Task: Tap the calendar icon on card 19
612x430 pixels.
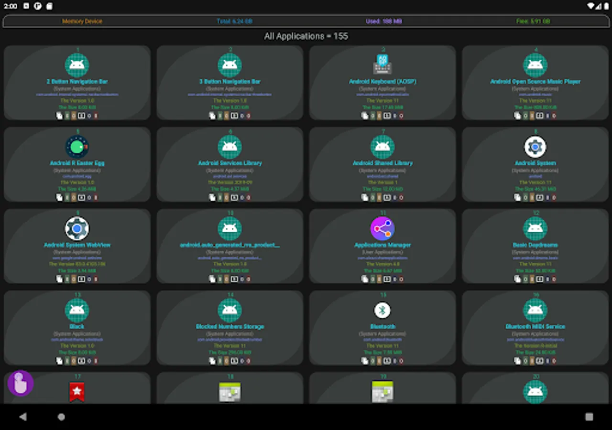Action: point(382,392)
